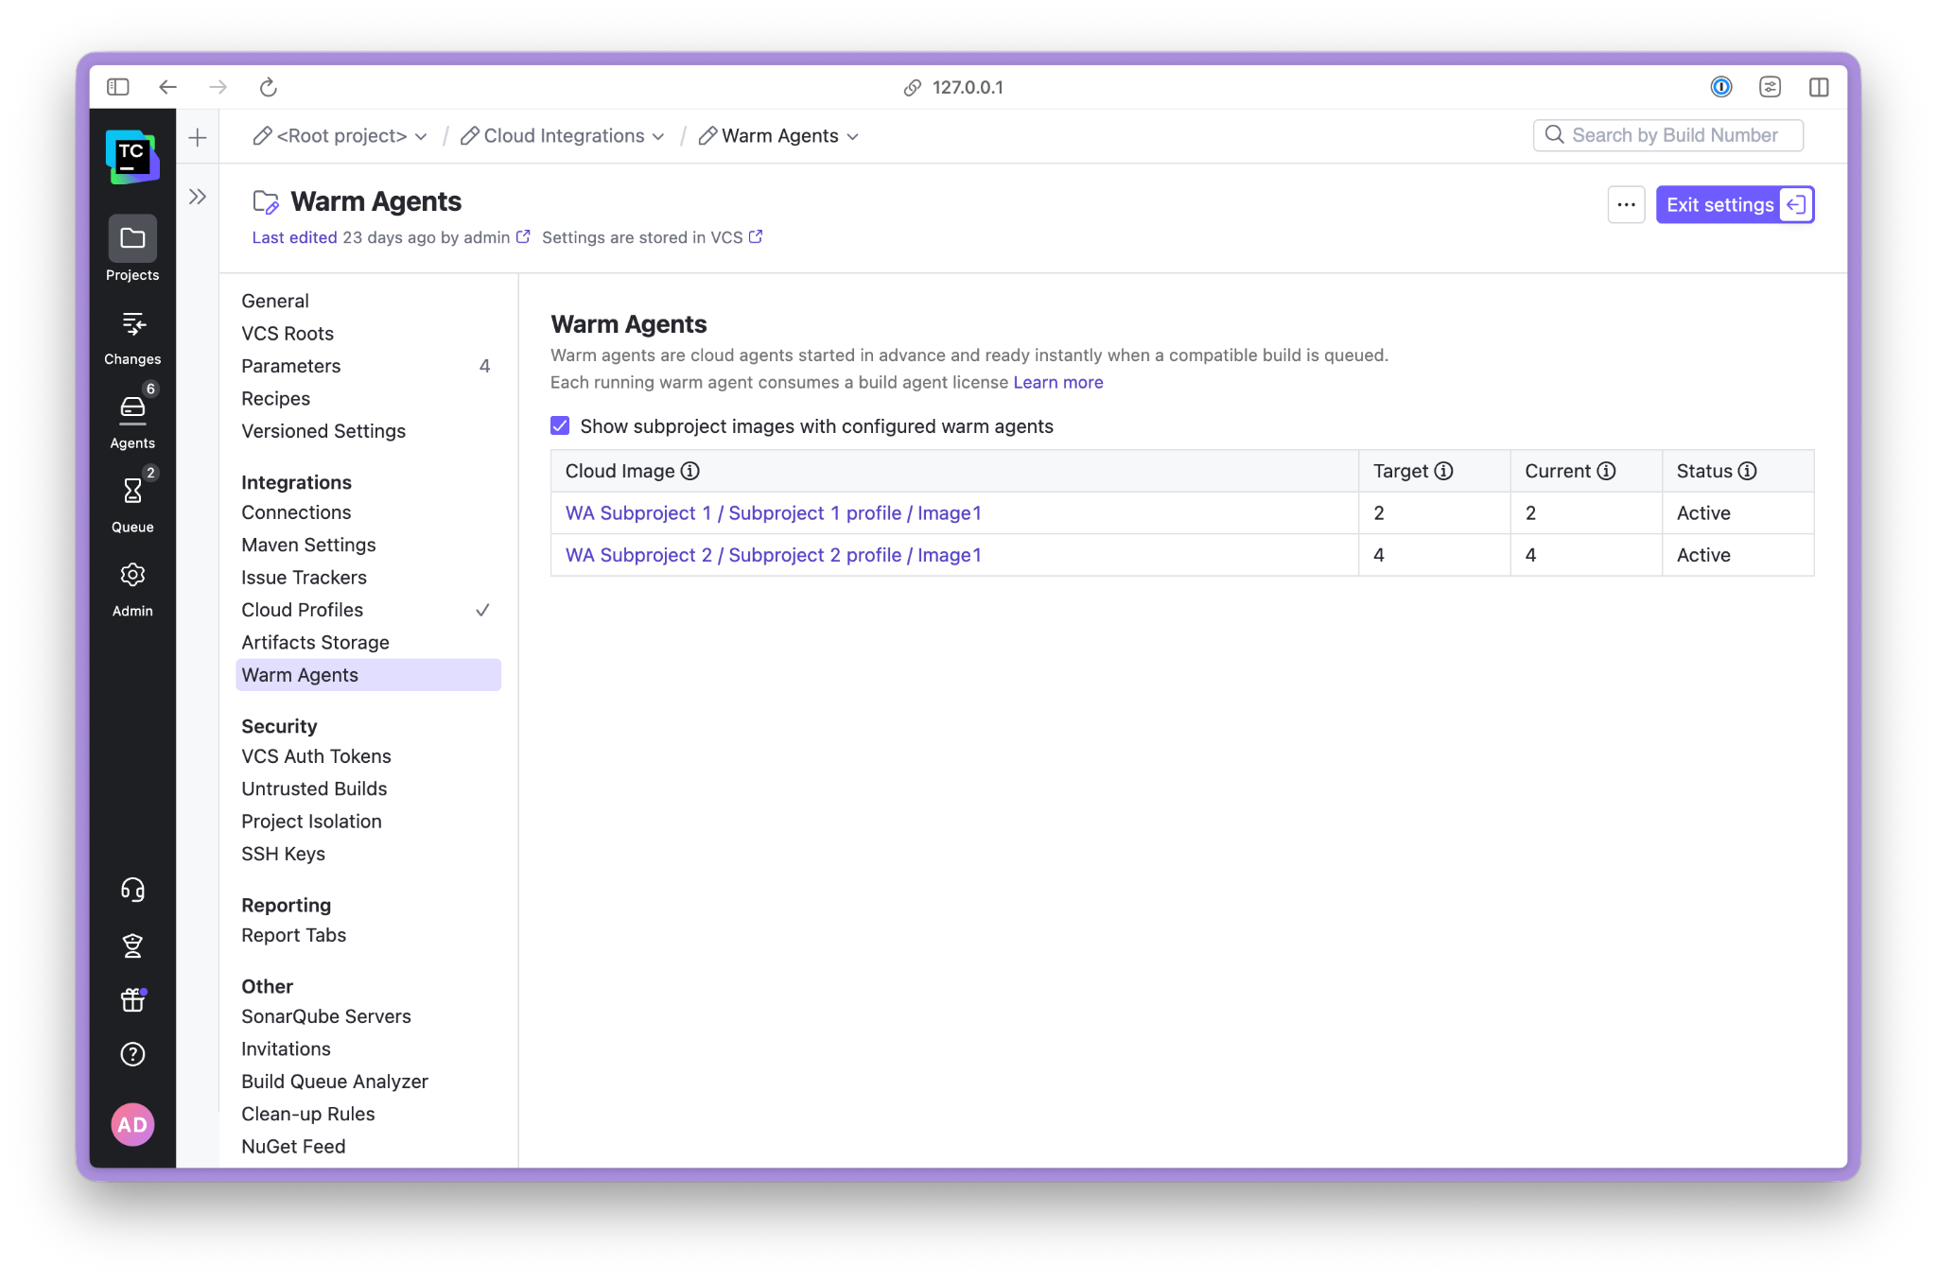Click the Exit settings button
Screen dimensions: 1937x1282
[1735, 204]
